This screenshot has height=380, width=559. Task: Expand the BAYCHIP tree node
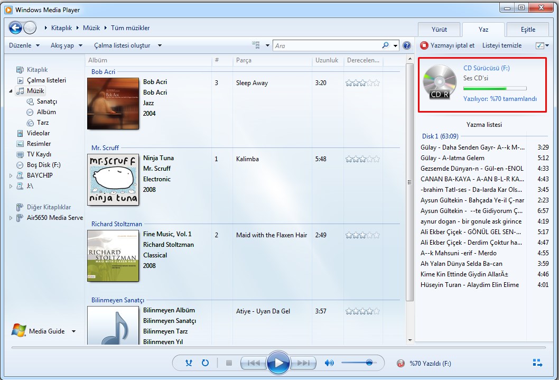pos(12,175)
